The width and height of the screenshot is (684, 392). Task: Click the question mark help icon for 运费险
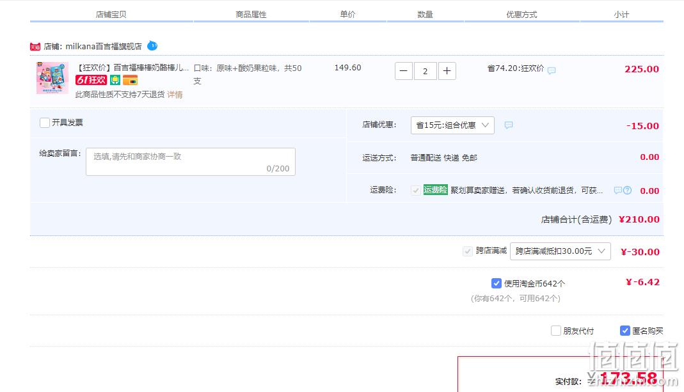tap(627, 190)
